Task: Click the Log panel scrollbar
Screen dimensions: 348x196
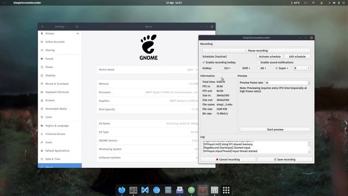Action: point(309,147)
